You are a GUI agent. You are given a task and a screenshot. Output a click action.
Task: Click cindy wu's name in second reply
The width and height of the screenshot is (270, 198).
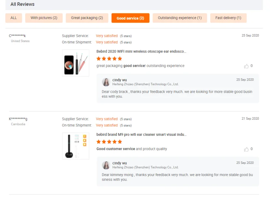click(120, 163)
